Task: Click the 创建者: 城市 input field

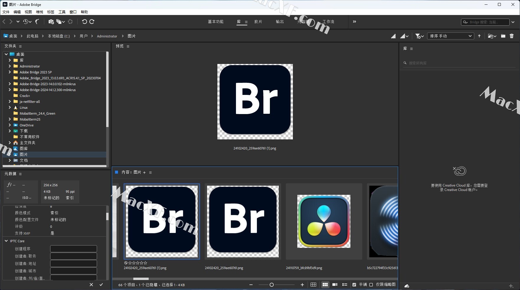Action: [73, 271]
